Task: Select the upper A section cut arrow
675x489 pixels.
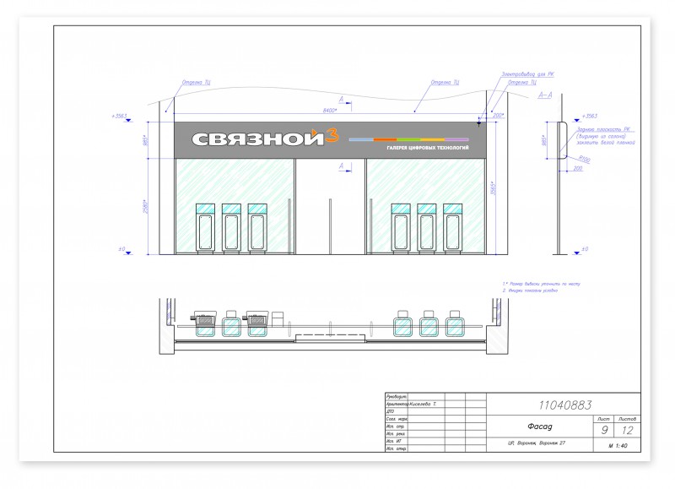Action: 345,101
